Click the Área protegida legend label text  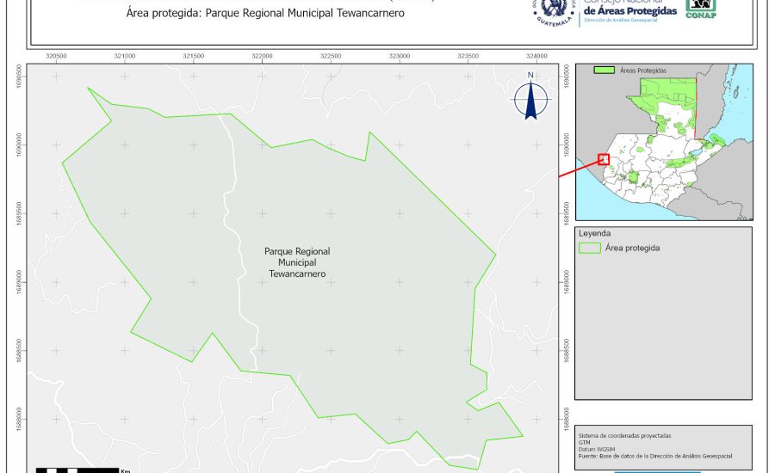point(632,248)
